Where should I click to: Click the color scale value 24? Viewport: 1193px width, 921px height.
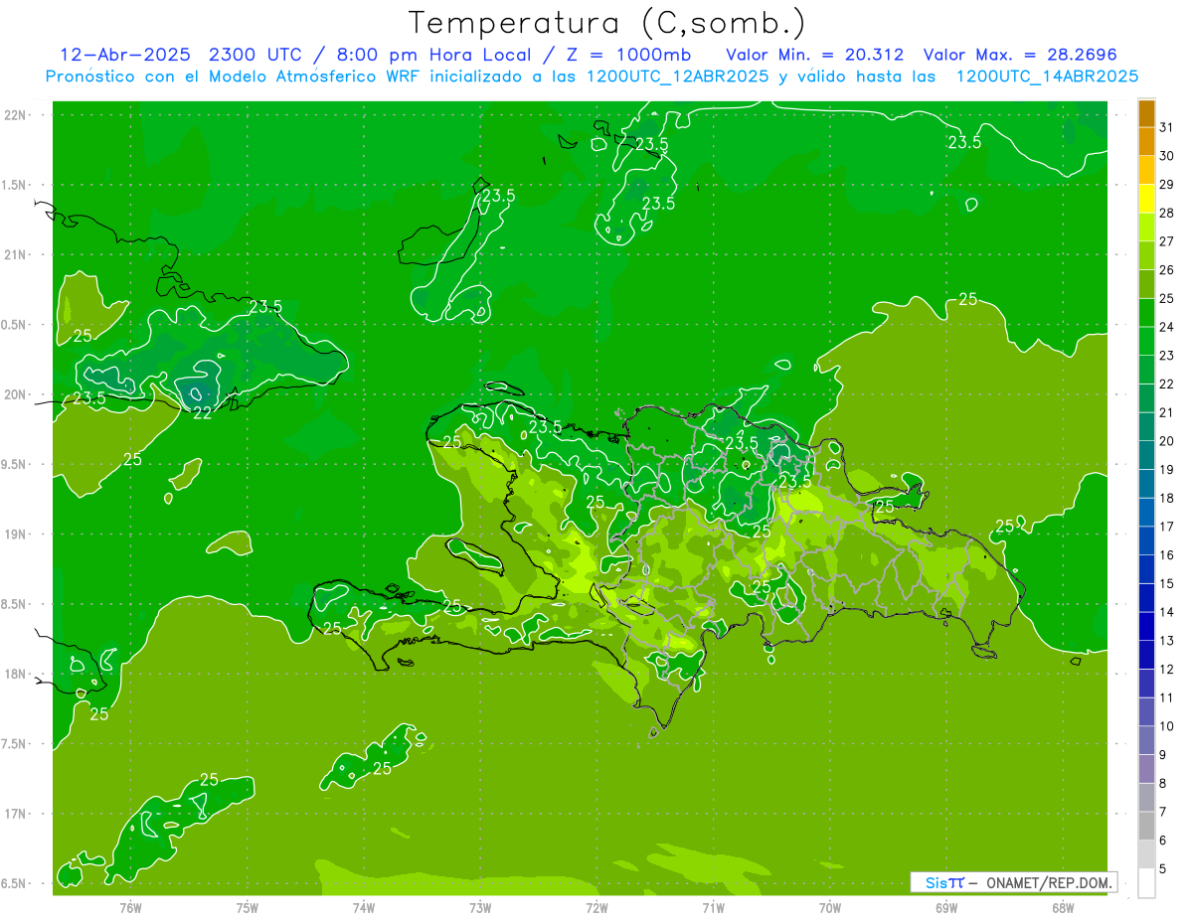1167,327
